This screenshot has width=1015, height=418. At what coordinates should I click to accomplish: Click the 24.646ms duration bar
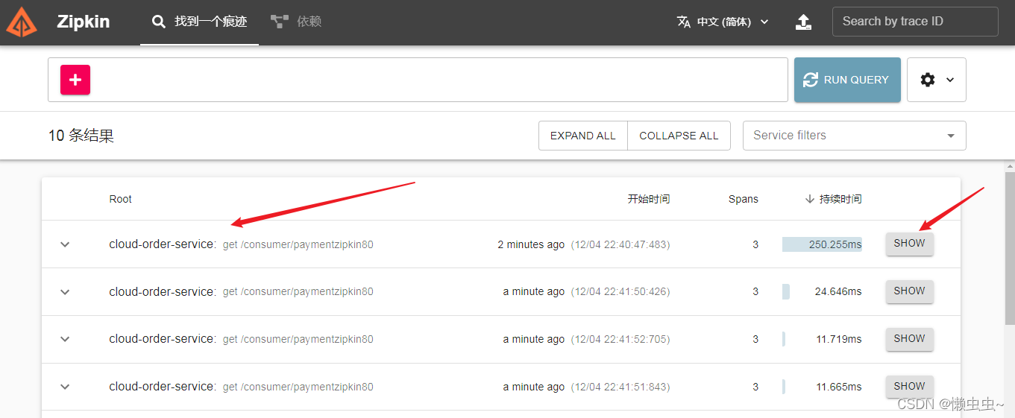coord(786,292)
